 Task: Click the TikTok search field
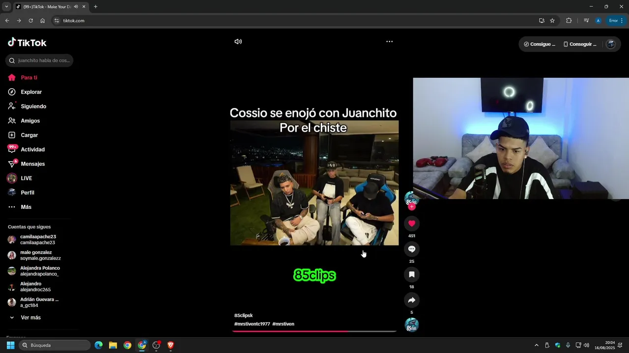(39, 60)
